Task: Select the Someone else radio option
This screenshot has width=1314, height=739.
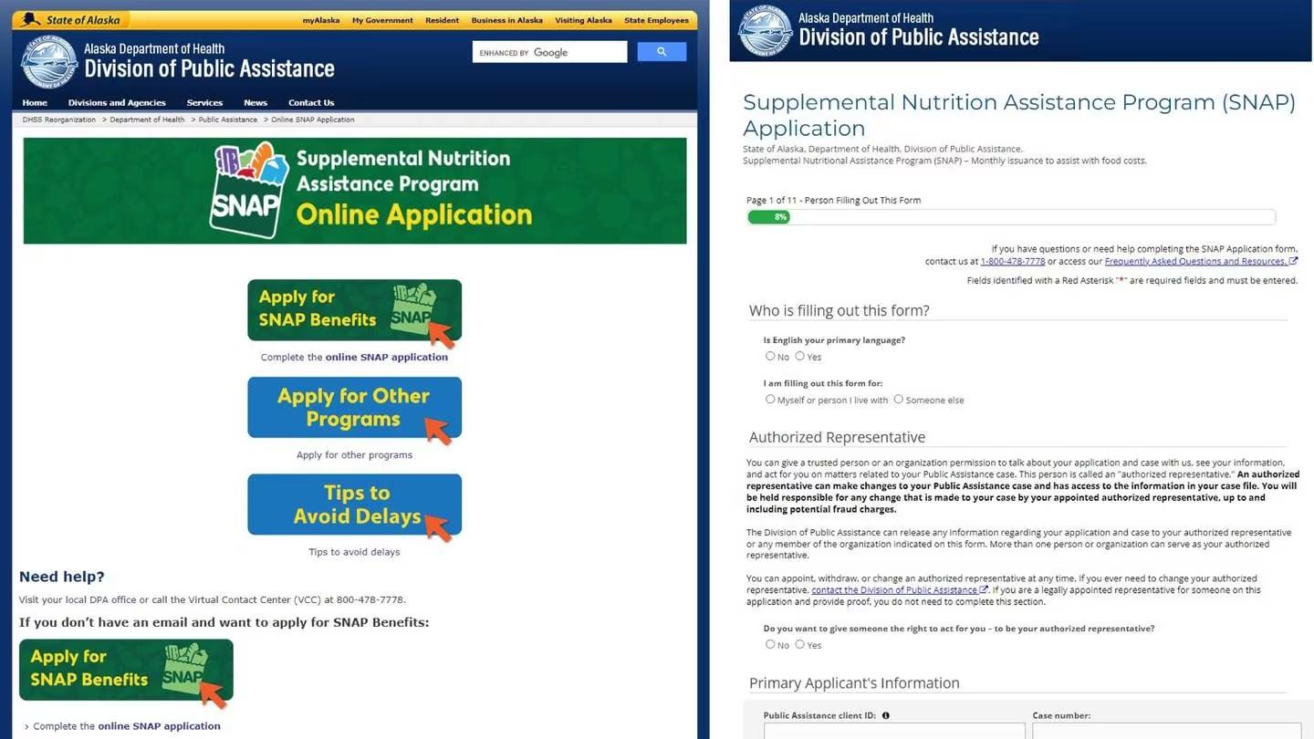Action: (898, 400)
